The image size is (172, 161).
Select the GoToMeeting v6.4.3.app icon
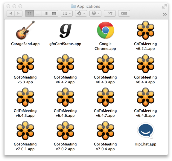(x=105, y=64)
